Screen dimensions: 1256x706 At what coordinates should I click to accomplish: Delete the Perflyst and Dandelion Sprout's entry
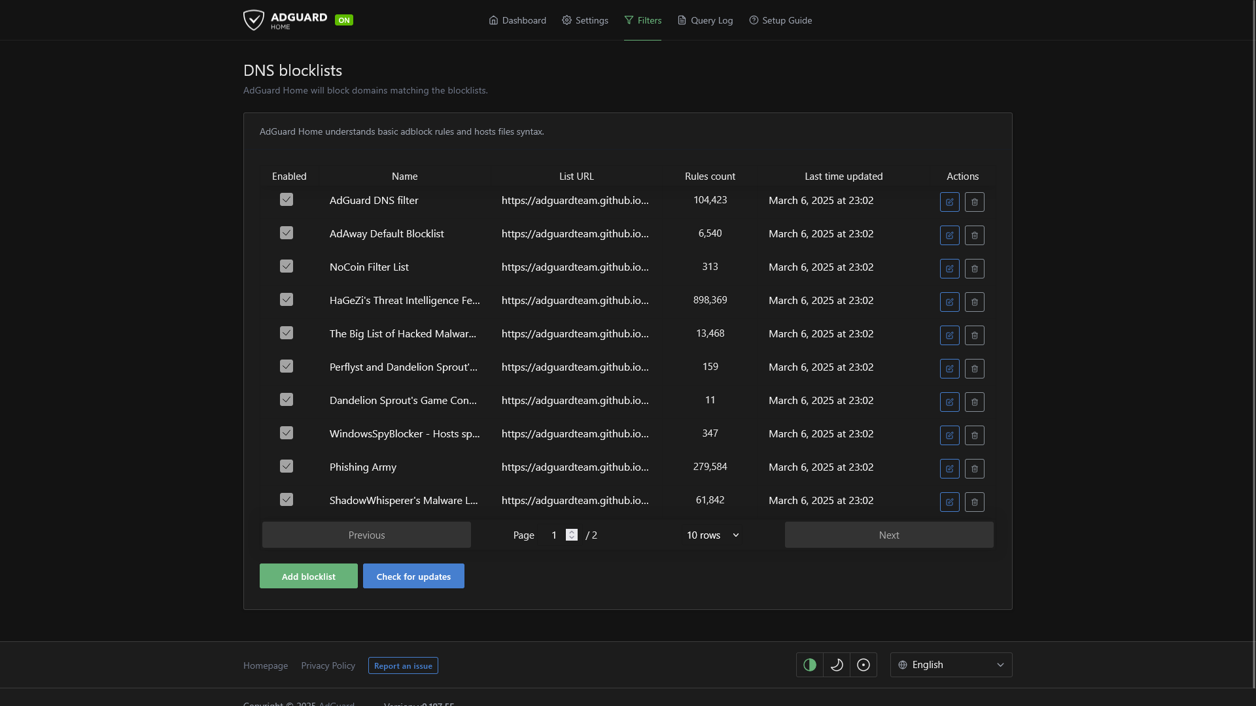pos(974,369)
